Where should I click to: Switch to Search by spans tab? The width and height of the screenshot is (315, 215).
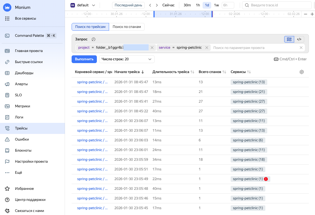pos(127,27)
